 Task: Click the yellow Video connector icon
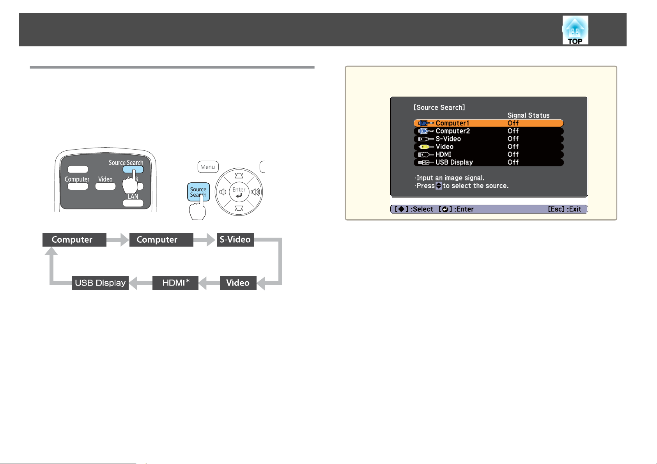coord(426,146)
